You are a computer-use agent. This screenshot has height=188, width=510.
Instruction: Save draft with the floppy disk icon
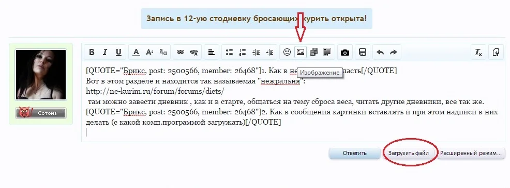[x=363, y=52]
